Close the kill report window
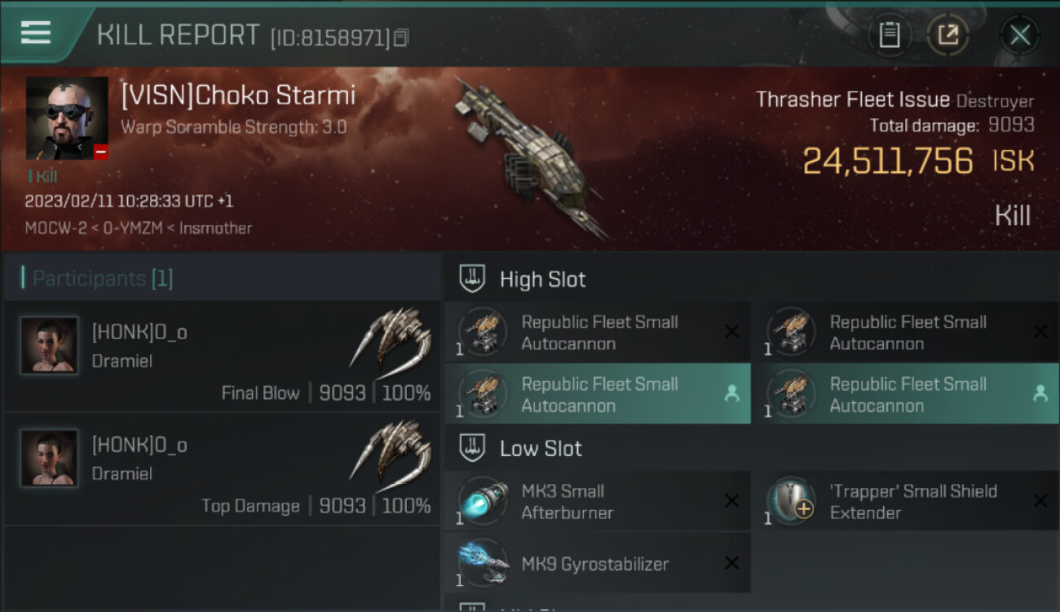1060x612 pixels. tap(1019, 35)
